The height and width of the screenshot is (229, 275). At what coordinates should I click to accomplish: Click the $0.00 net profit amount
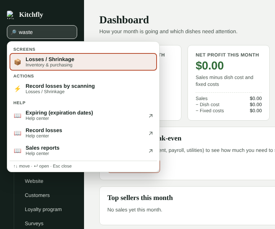coord(210,66)
